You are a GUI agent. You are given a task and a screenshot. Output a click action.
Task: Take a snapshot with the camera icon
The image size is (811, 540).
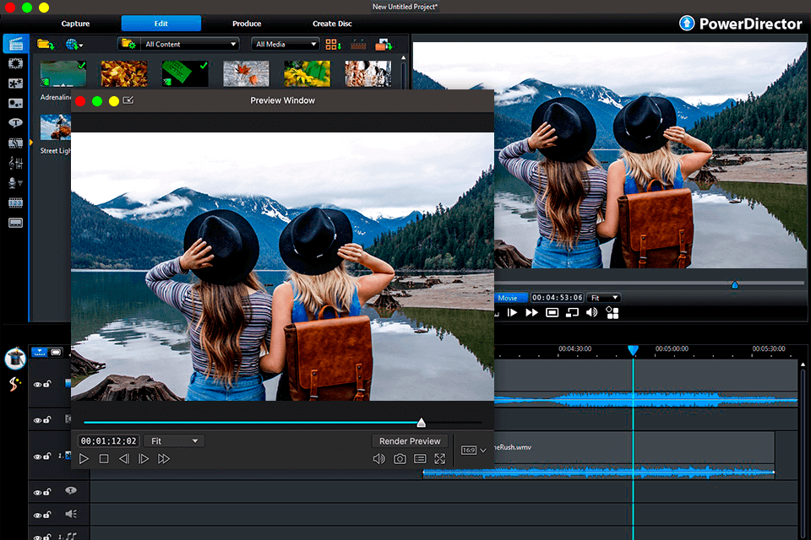[x=400, y=459]
